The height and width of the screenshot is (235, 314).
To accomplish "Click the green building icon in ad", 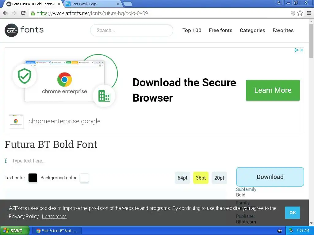I will [104, 96].
